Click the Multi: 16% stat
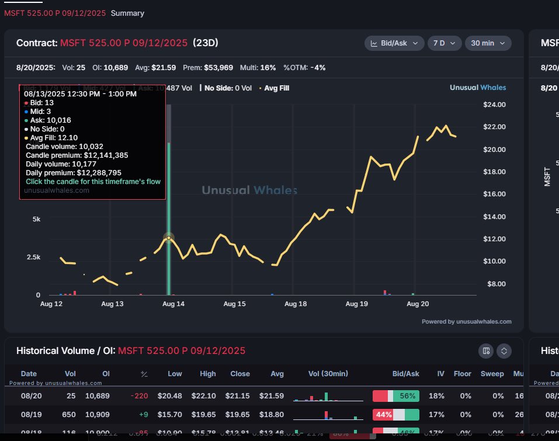The width and height of the screenshot is (559, 441). coord(258,68)
